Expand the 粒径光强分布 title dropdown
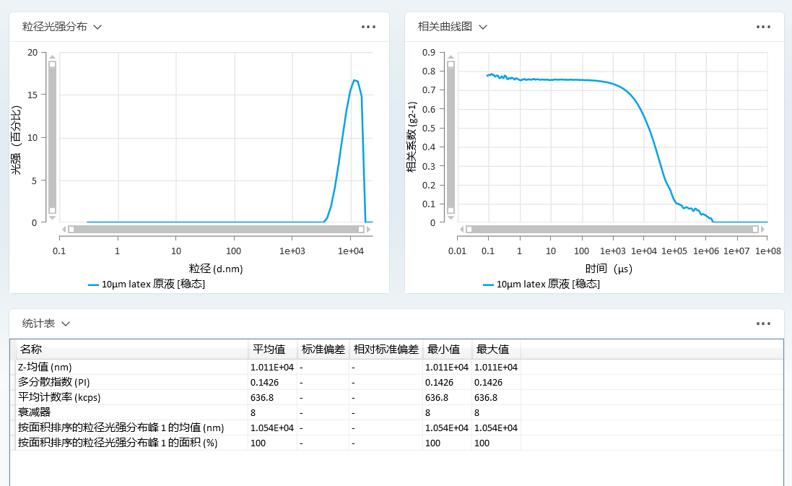The height and width of the screenshot is (486, 792). coord(97,27)
